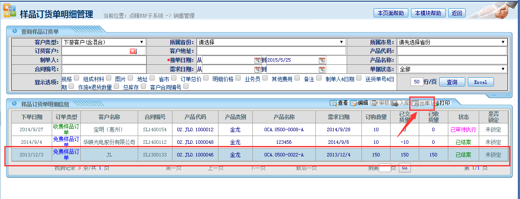Open product code 02.JL0.1000012 link

195,129
